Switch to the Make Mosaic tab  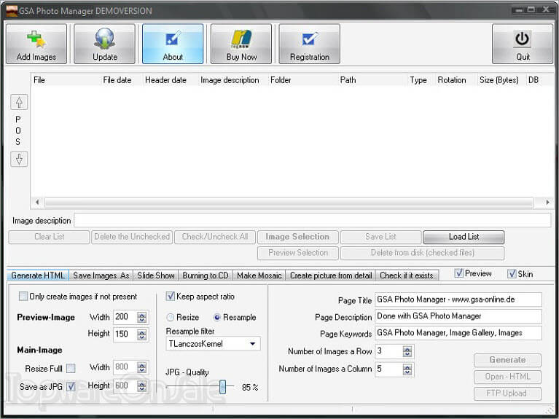[259, 275]
